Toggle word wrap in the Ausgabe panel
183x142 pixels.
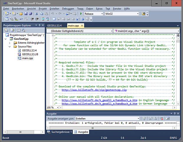[168, 118]
